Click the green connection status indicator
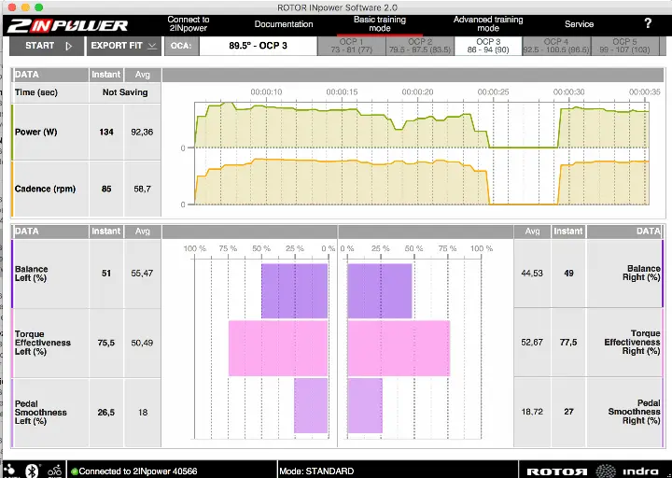Image resolution: width=672 pixels, height=478 pixels. (x=74, y=471)
